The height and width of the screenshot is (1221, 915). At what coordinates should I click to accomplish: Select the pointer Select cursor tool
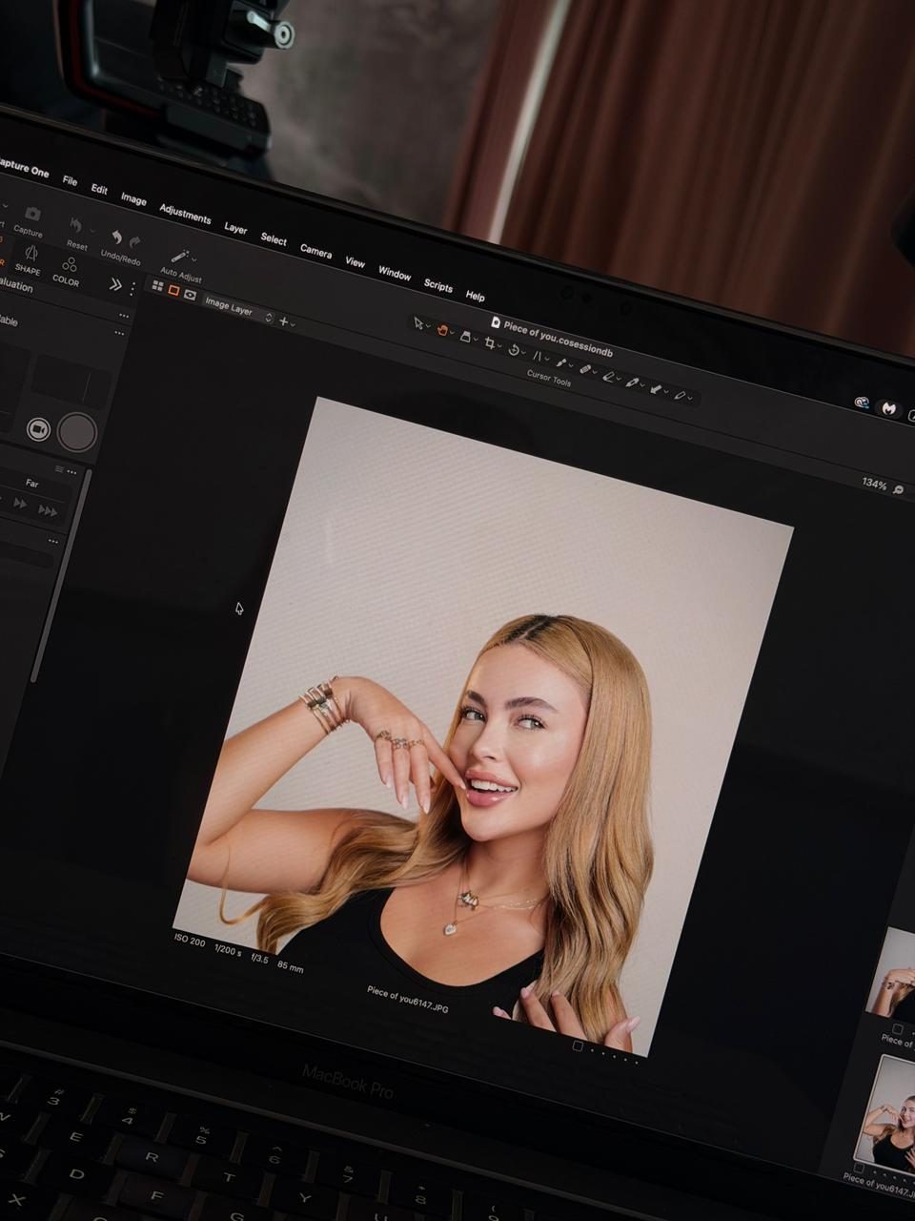click(x=418, y=323)
